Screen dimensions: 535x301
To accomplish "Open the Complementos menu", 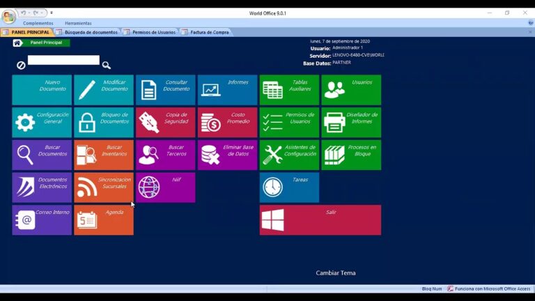I will point(38,23).
